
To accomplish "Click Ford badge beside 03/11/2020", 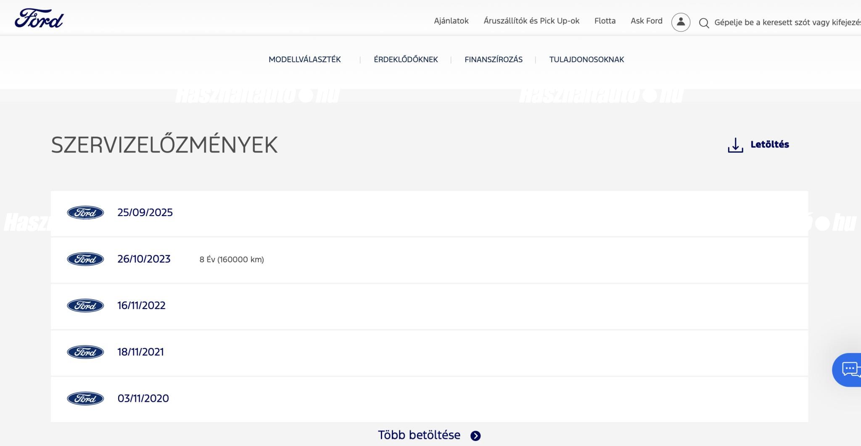I will tap(85, 398).
